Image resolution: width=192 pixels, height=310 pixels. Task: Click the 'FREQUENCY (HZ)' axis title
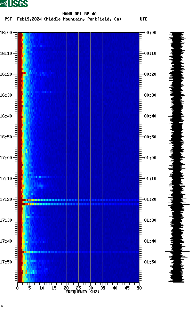point(82,292)
